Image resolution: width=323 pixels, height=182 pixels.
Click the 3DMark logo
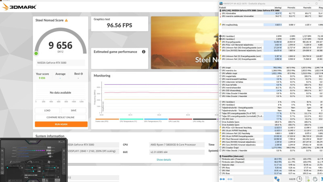tap(19, 7)
